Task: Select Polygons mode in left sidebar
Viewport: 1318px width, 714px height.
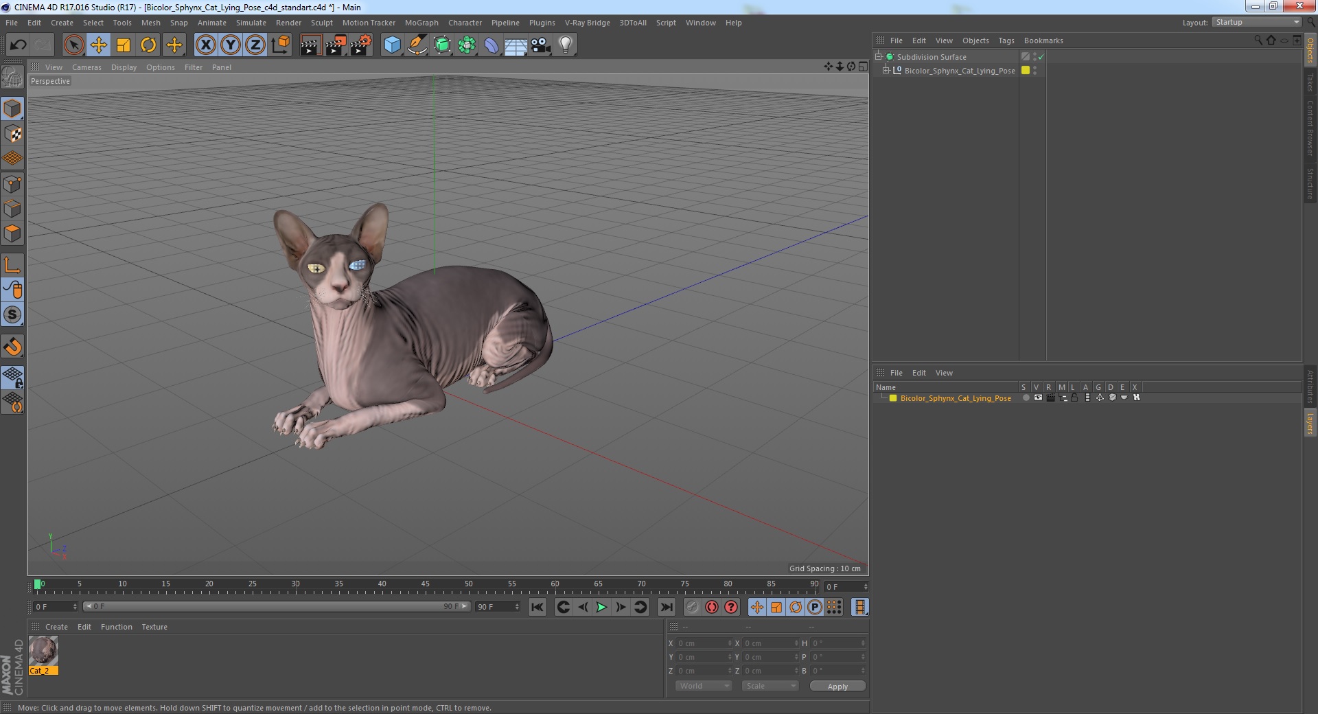Action: (x=12, y=233)
